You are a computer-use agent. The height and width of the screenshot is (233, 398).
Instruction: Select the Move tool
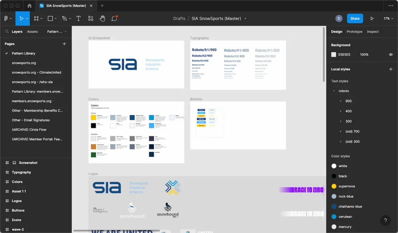click(21, 18)
